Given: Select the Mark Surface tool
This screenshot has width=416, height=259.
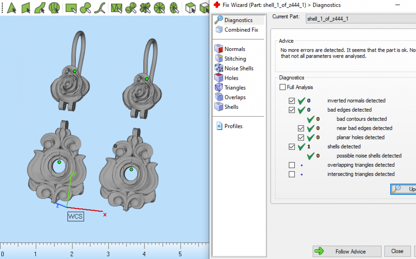Looking at the screenshot, I should tap(40, 8).
